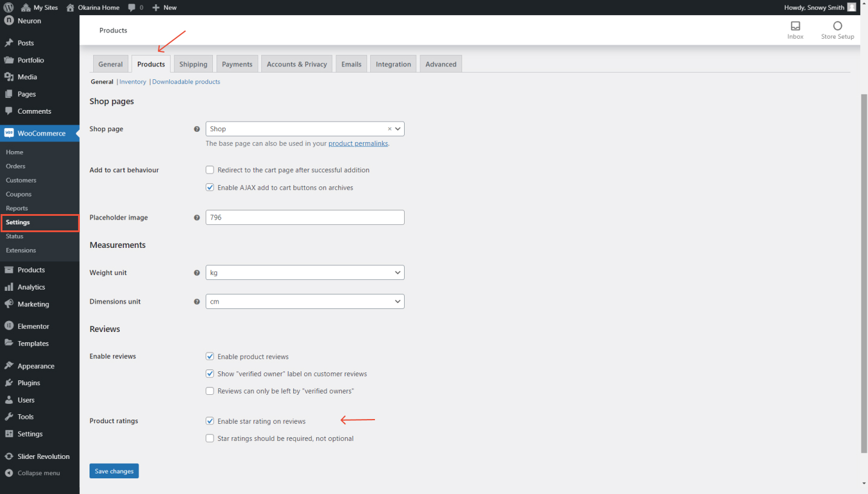Screen dimensions: 868x494
Task: Click help tooltip icon for Shop page
Action: click(197, 129)
